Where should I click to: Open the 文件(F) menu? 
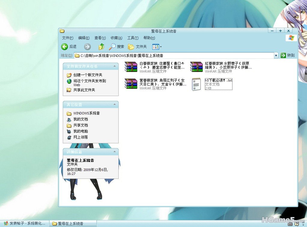pyautogui.click(x=68, y=38)
